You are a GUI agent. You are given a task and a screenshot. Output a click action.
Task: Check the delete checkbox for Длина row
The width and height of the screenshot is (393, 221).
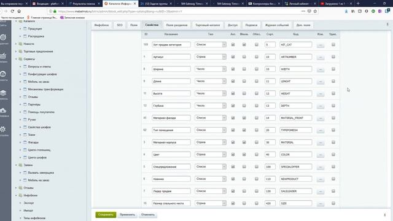click(x=333, y=81)
